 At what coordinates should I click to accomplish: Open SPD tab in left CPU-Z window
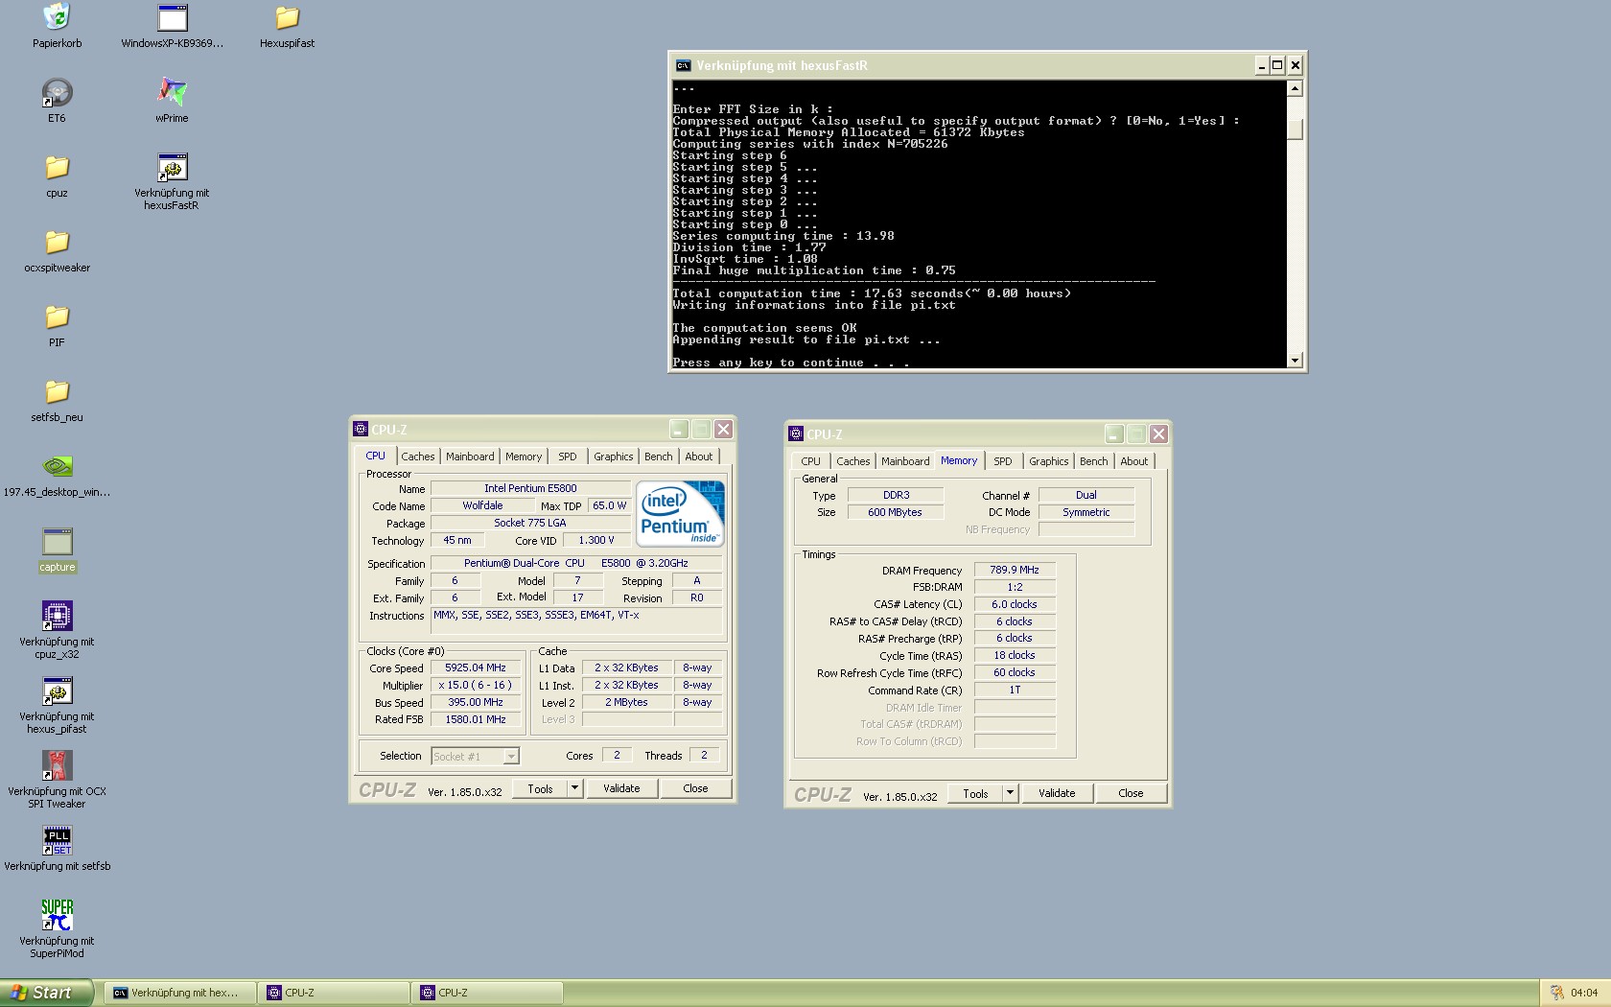coord(568,457)
